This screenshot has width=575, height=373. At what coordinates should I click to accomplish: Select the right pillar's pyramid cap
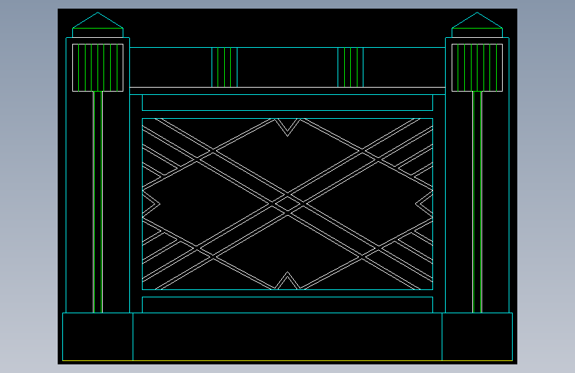[477, 21]
